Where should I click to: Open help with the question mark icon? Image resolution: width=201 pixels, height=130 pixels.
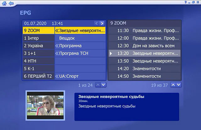[186, 2]
